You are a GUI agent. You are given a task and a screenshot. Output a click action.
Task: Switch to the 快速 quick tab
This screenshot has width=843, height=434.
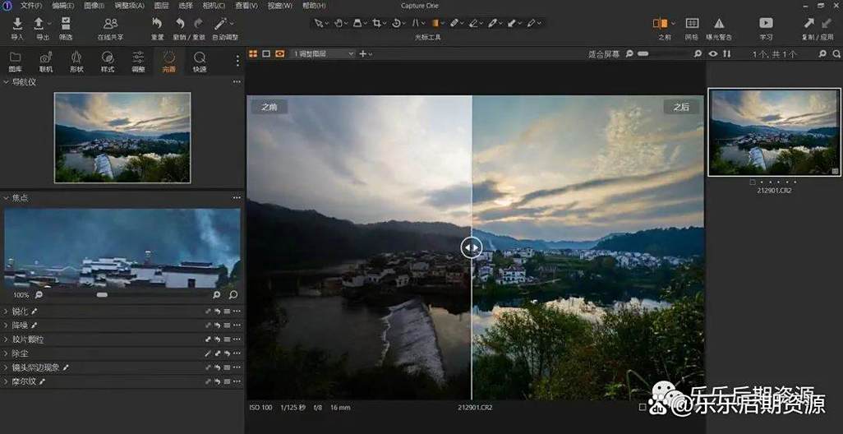200,62
